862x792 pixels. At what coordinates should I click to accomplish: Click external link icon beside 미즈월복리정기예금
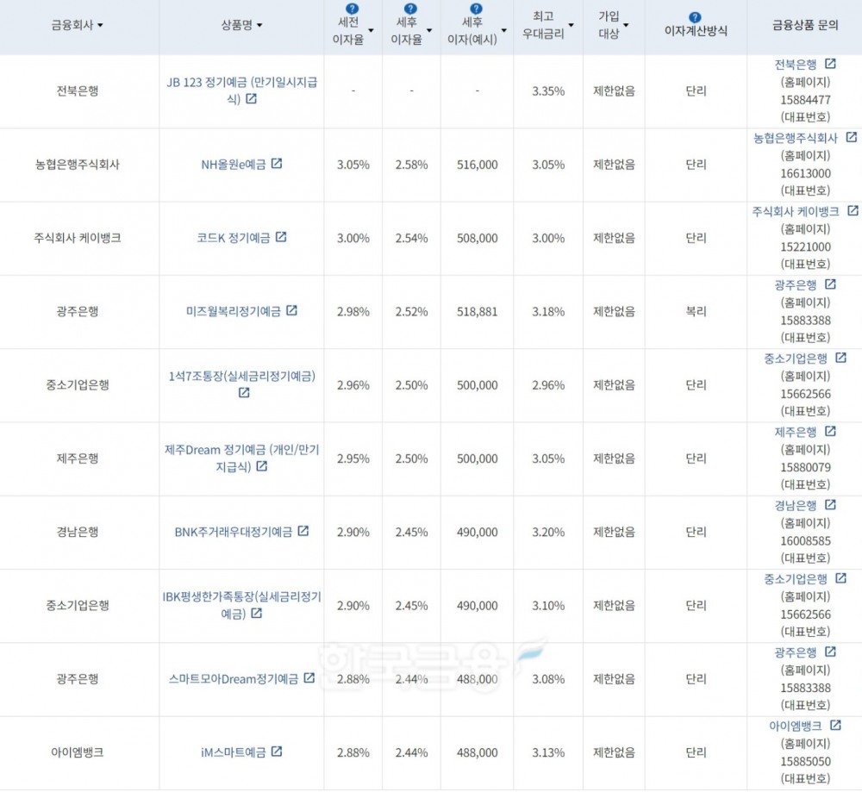pos(293,312)
